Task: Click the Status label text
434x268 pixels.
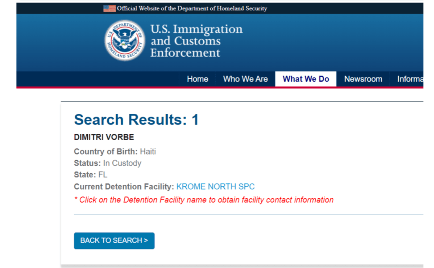Action: [87, 163]
